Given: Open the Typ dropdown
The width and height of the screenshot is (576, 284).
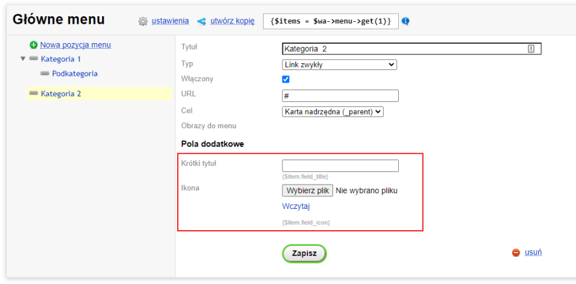Looking at the screenshot, I should 339,64.
